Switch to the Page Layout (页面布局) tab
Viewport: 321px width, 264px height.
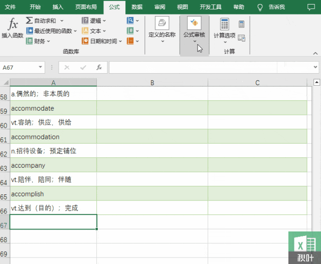tap(86, 7)
